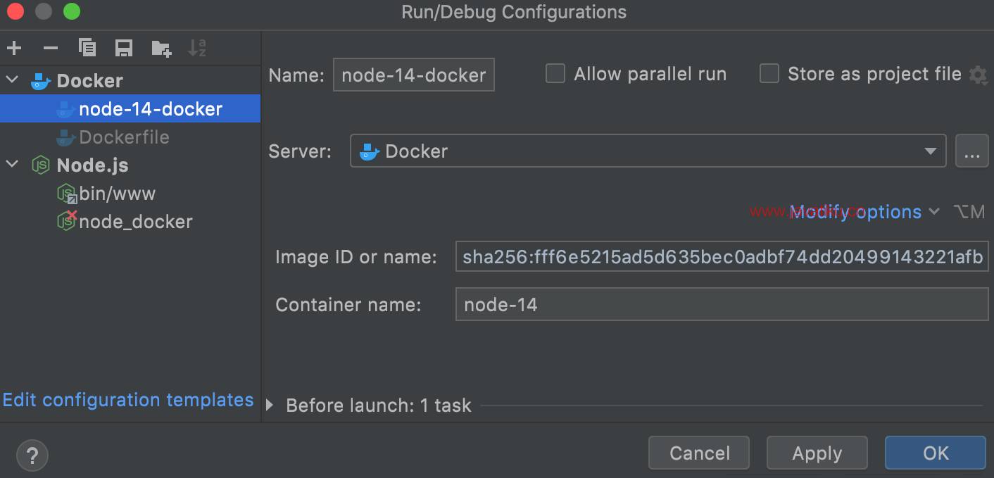Confirm with the OK button
Screen dimensions: 994x478
click(x=936, y=453)
